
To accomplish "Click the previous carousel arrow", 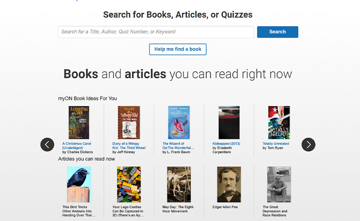I will pos(47,144).
